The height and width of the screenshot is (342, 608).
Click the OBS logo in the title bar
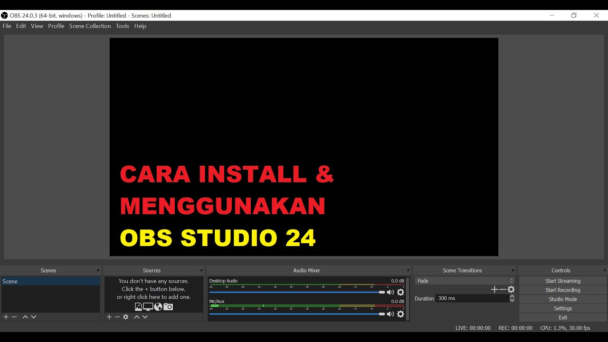[4, 15]
